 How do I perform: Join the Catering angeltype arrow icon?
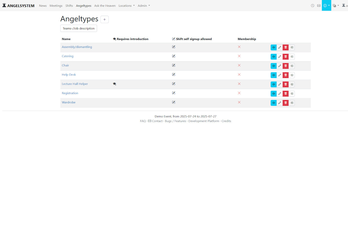292,57
